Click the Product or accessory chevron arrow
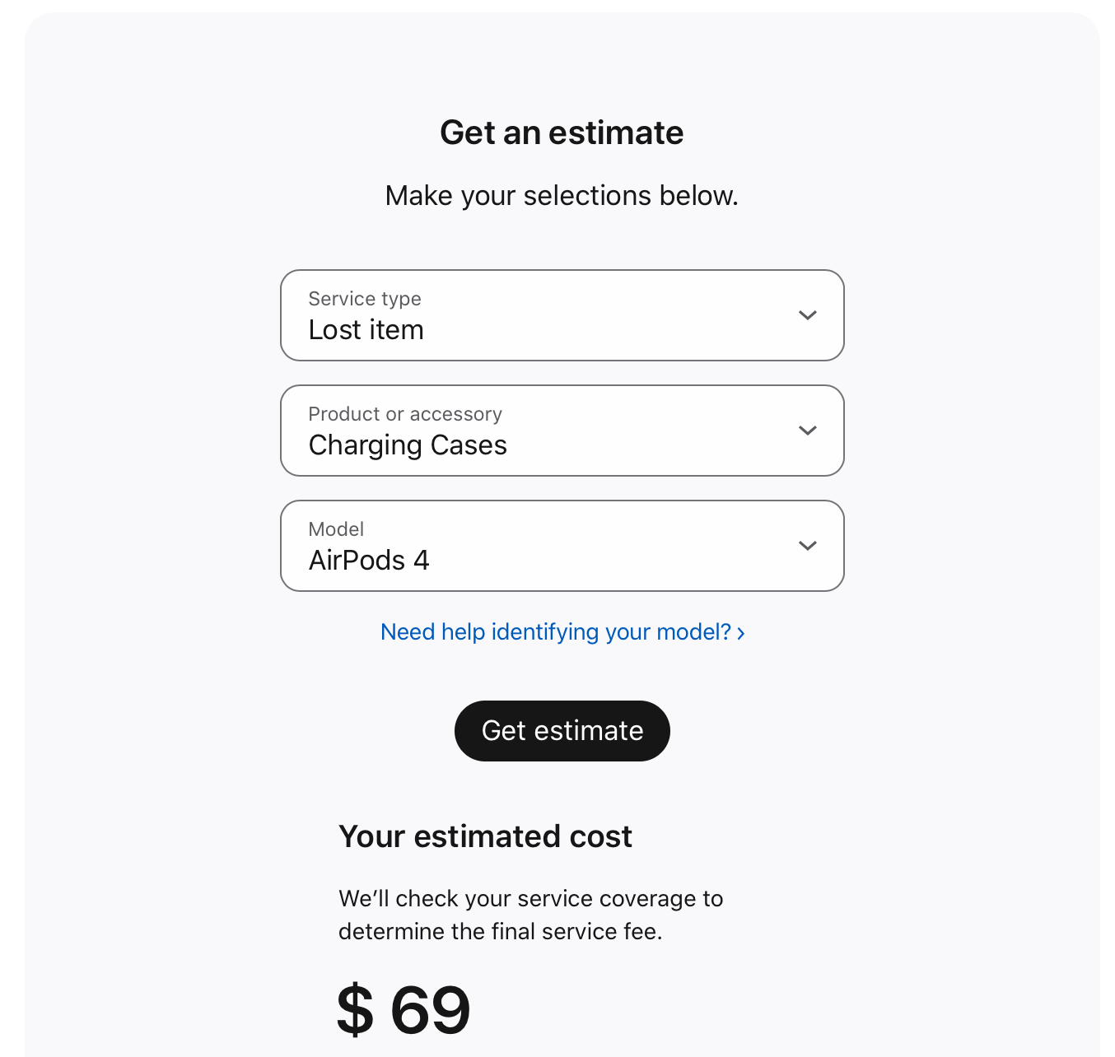The image size is (1115, 1057). click(807, 431)
